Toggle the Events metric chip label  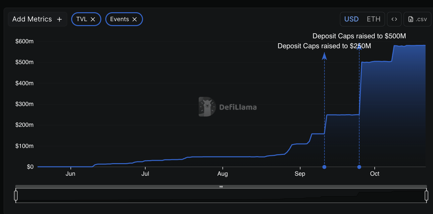click(x=120, y=19)
